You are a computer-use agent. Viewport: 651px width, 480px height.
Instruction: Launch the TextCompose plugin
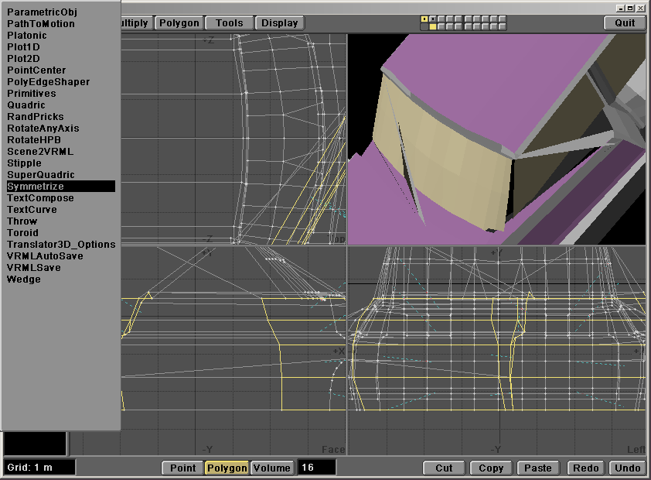coord(40,198)
